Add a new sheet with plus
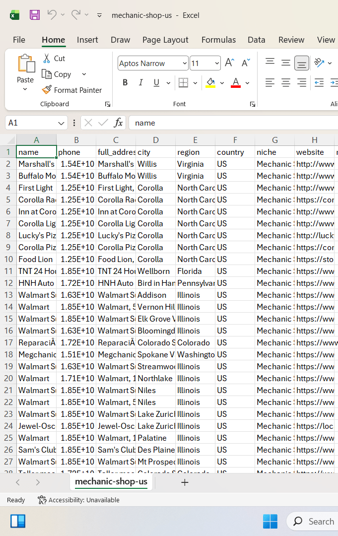 click(185, 482)
